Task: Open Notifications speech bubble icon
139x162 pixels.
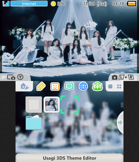Action: 69,86
